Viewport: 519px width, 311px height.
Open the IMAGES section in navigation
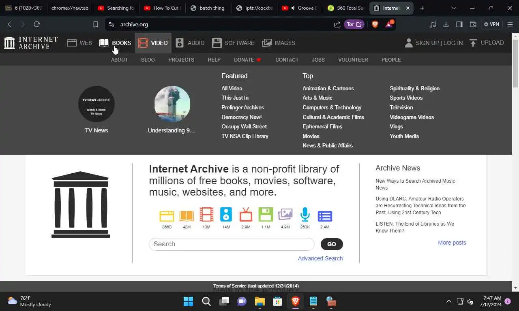(279, 43)
